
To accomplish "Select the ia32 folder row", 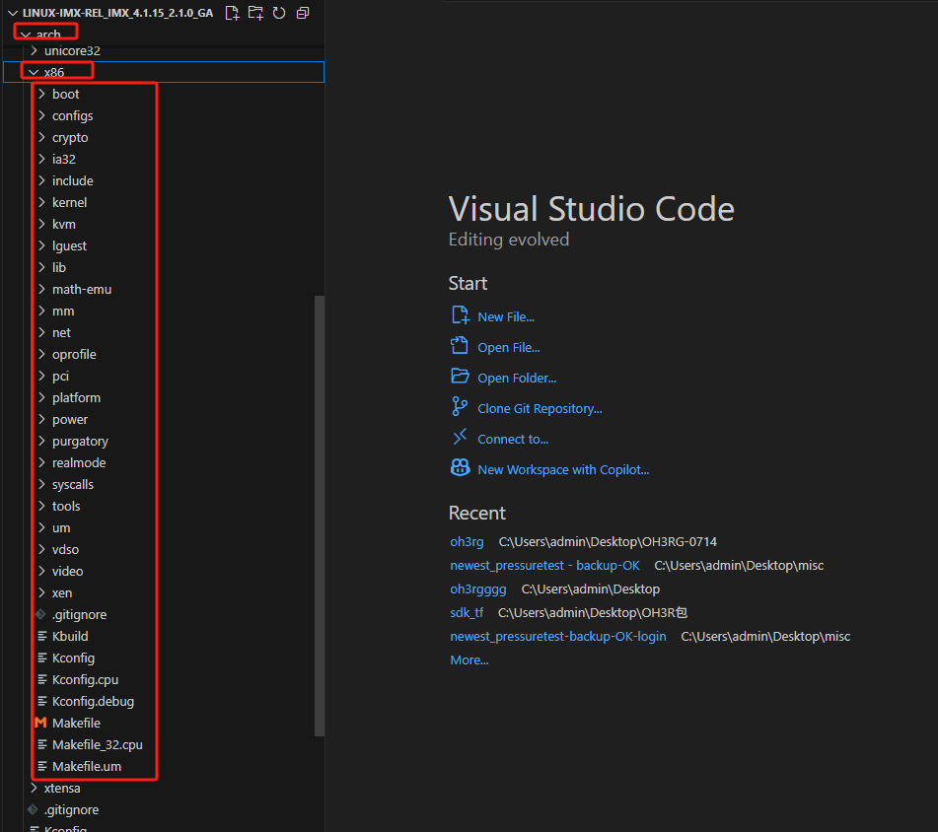I will 164,159.
